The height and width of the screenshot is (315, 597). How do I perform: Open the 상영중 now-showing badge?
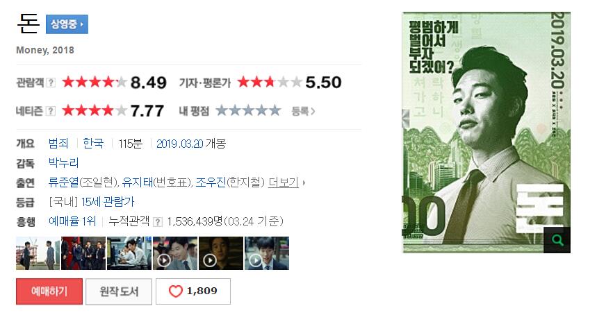pos(67,24)
